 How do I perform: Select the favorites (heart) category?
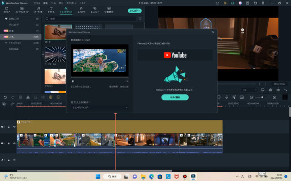(20, 19)
